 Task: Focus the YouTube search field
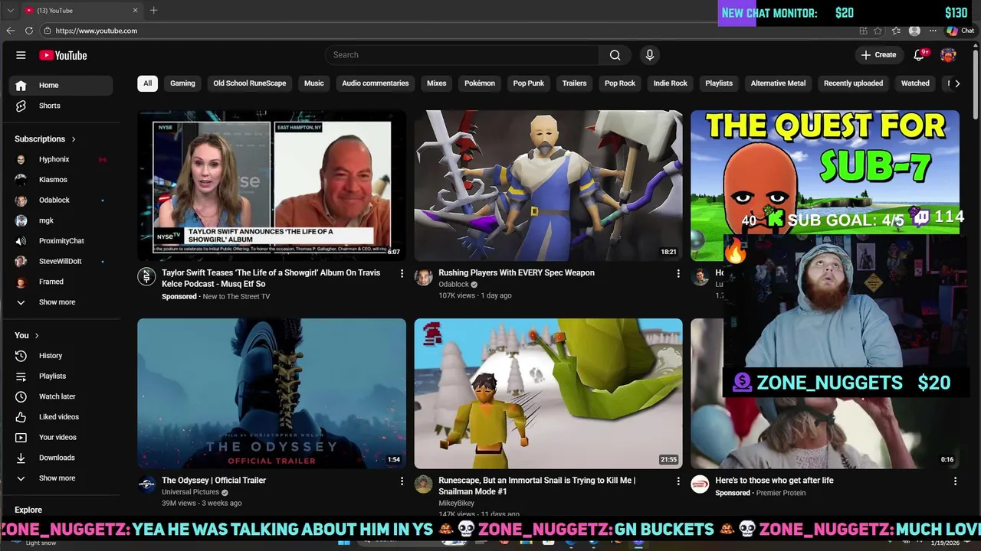tap(462, 55)
